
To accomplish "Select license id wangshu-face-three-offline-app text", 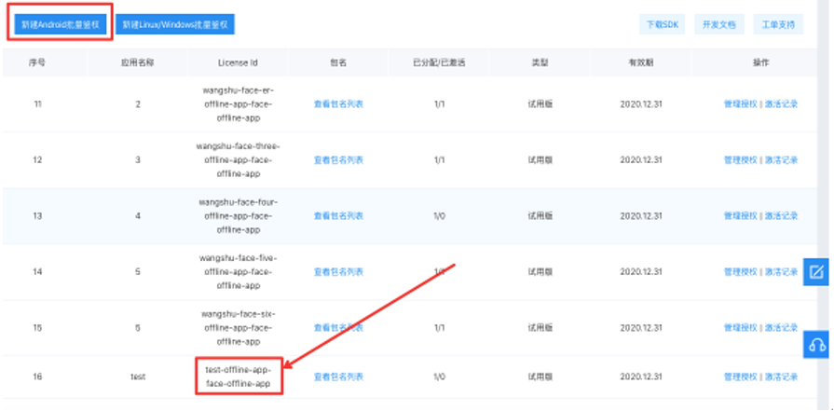I will tap(239, 160).
